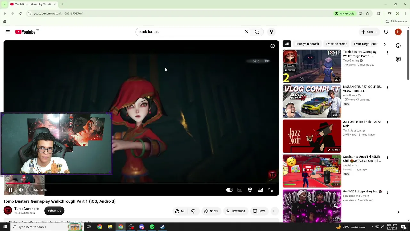The image size is (410, 231).
Task: Open the Steelseries Apex ASMR video title
Action: tap(362, 159)
